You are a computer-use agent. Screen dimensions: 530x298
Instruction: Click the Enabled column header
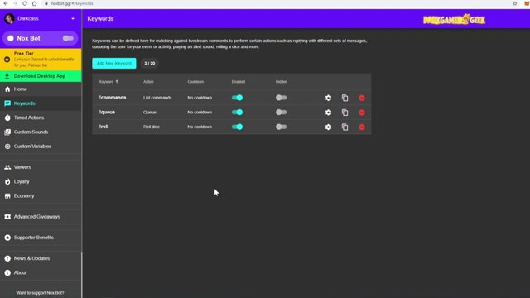coord(238,82)
